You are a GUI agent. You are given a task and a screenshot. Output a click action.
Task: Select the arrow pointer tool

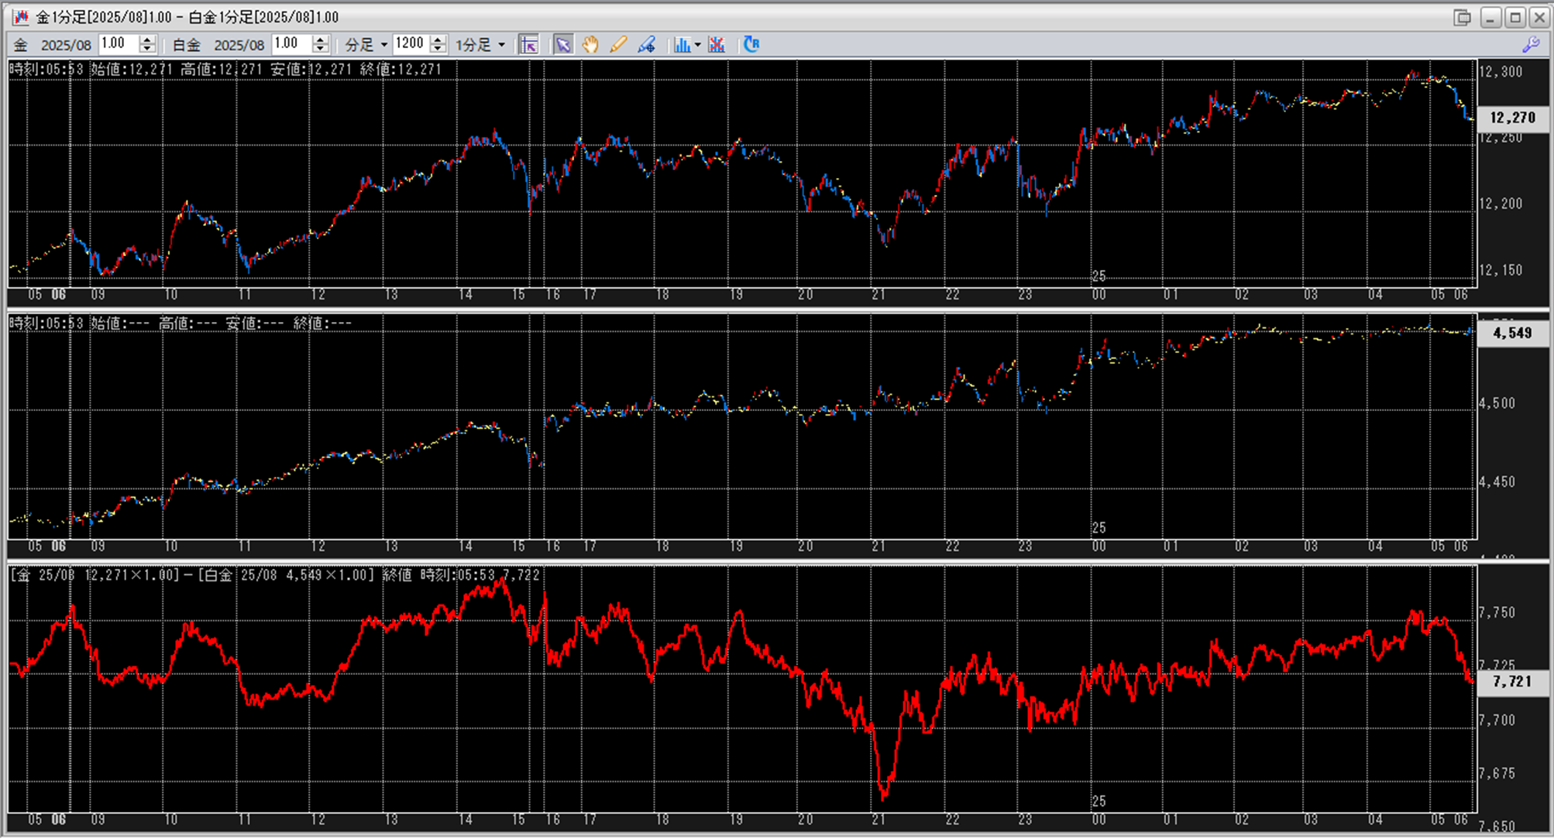point(563,44)
